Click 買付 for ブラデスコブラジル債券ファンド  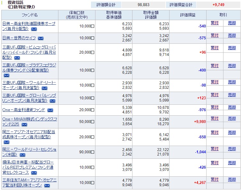coord(215,66)
